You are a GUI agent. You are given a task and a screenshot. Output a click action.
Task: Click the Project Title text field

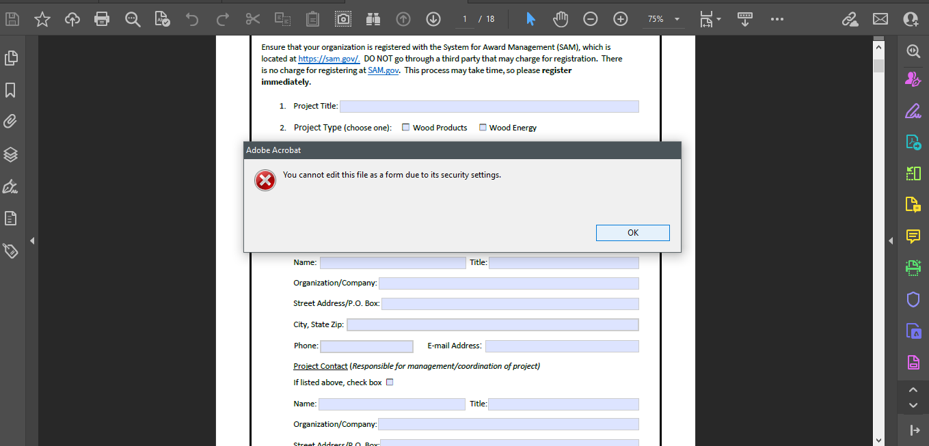489,107
